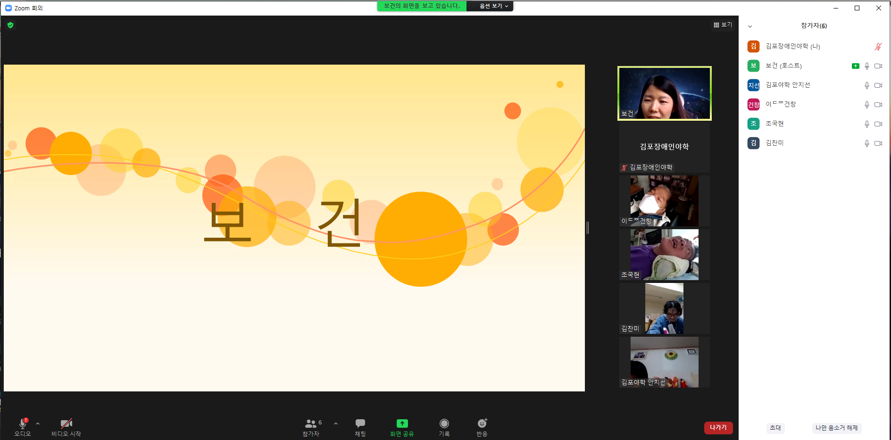Click 보건 host's green screen share indicator
Image resolution: width=891 pixels, height=440 pixels.
855,66
